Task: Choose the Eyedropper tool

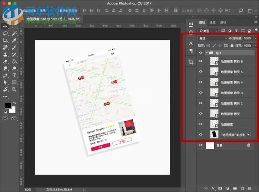Action: (14, 41)
